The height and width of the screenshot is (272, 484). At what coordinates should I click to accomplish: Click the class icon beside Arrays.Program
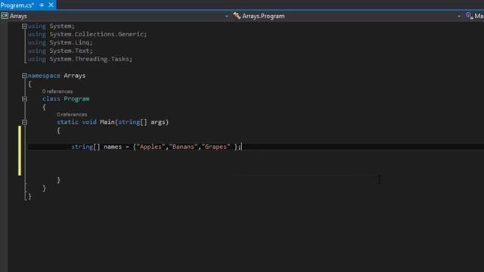[x=237, y=16]
